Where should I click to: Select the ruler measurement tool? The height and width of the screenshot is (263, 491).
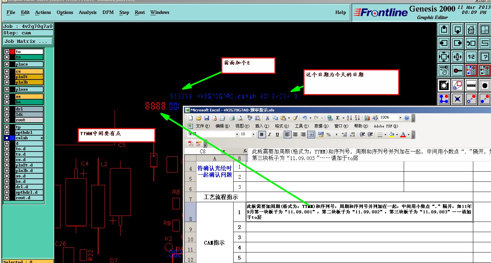pos(471,85)
